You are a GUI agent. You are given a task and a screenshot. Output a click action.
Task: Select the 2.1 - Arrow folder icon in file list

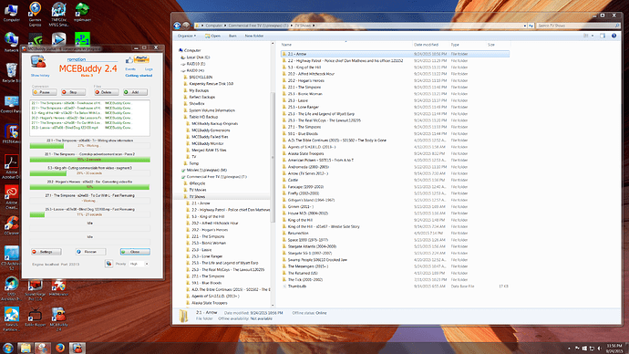tap(284, 54)
